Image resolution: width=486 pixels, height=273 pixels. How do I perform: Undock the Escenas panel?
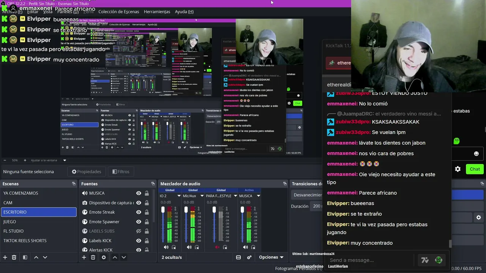(x=74, y=184)
